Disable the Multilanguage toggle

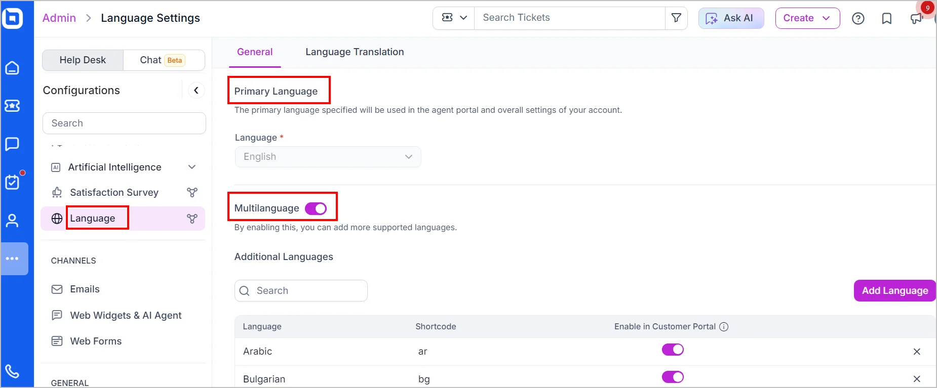point(316,208)
